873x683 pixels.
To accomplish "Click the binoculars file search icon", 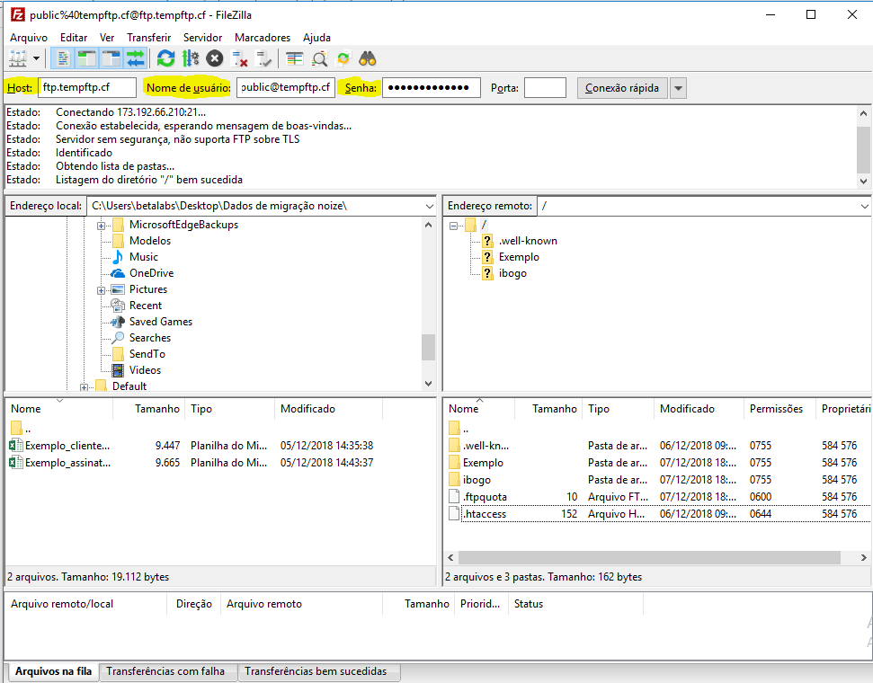I will tap(367, 59).
